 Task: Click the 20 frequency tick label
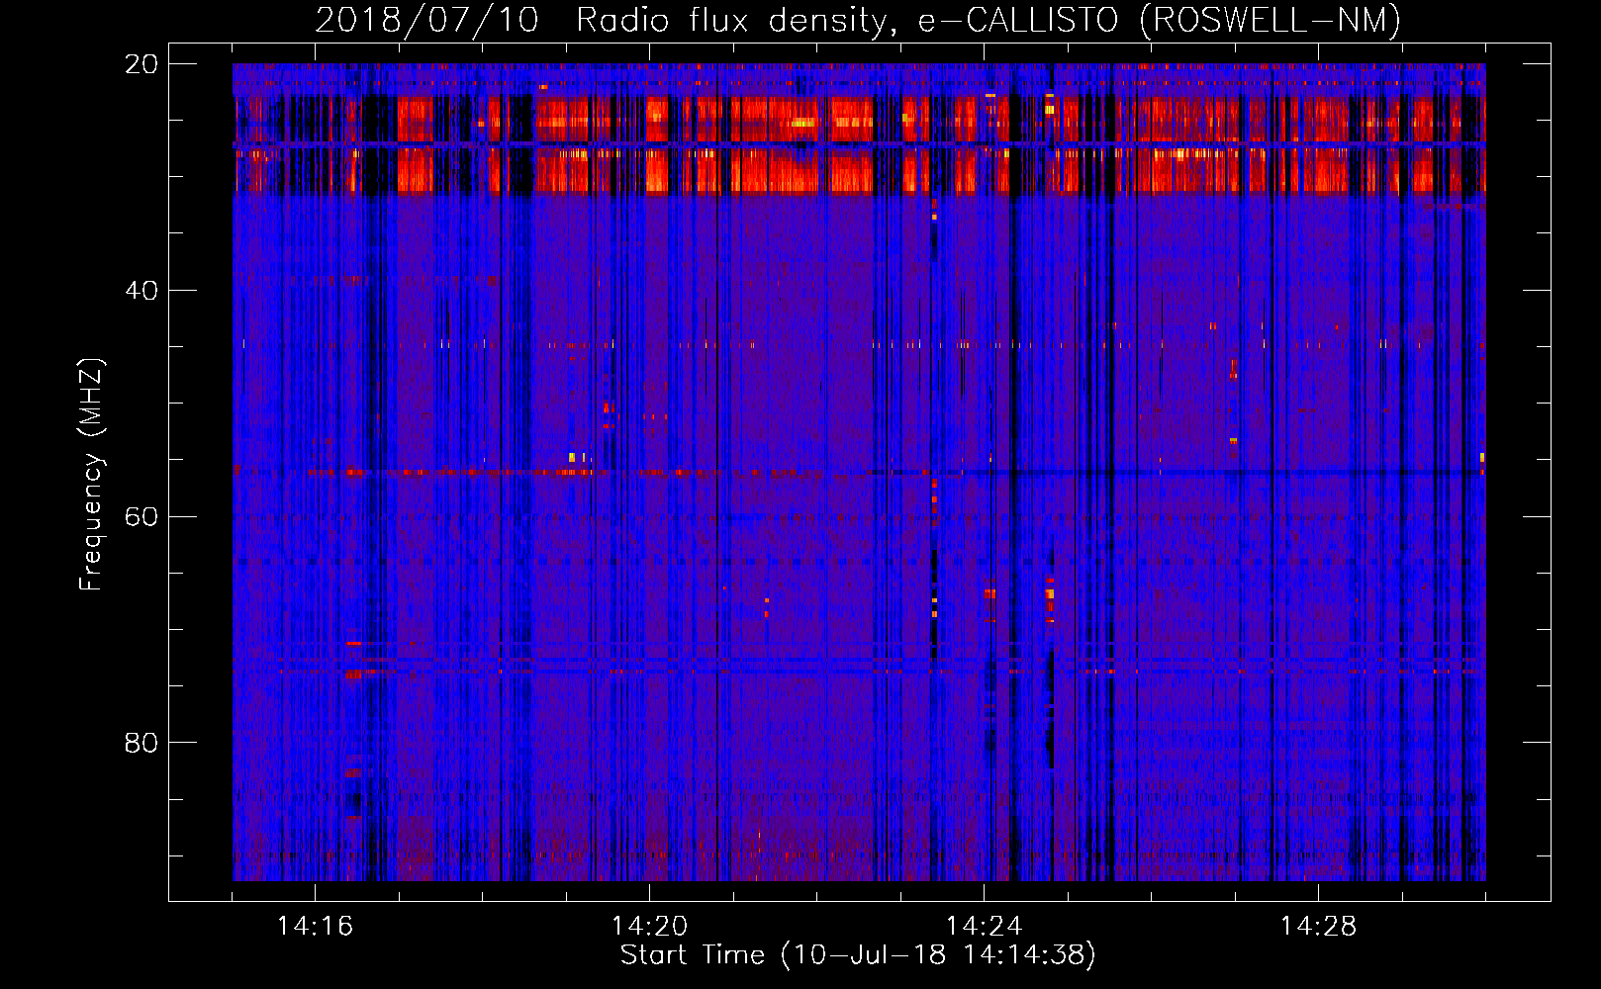141,64
